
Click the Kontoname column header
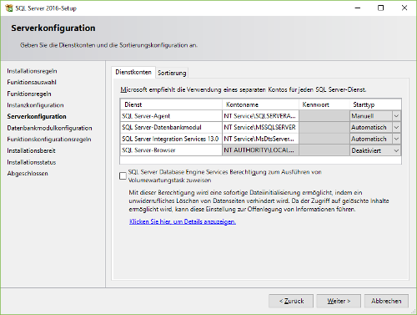click(x=260, y=104)
